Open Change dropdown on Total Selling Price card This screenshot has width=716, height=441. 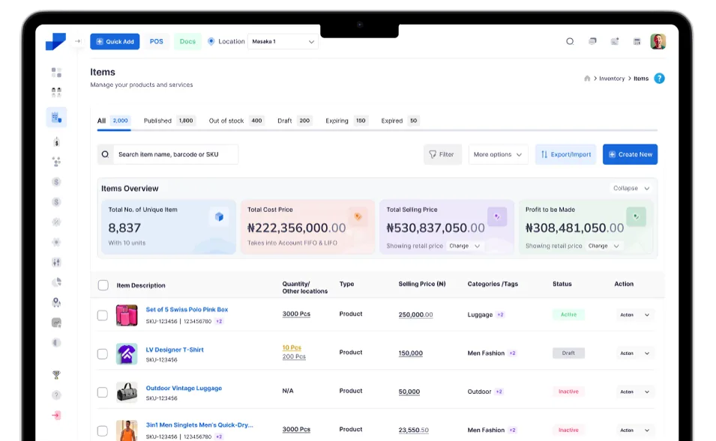coord(464,246)
